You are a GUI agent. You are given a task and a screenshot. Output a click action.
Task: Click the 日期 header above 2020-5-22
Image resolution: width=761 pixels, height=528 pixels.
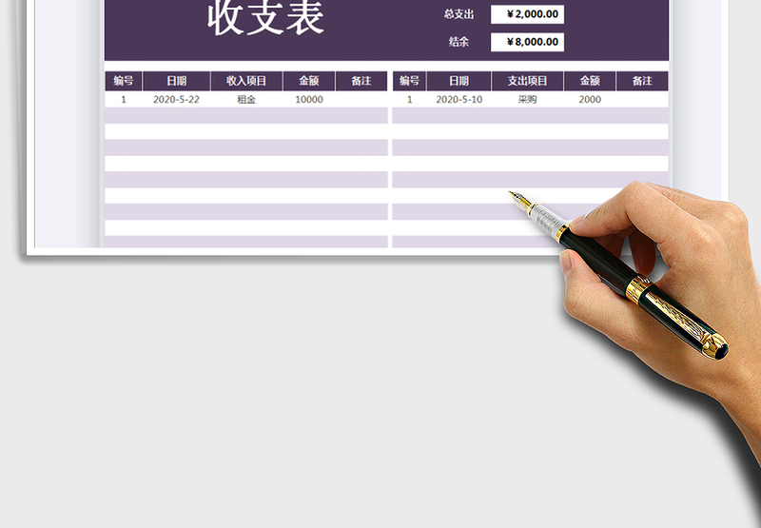click(x=177, y=81)
